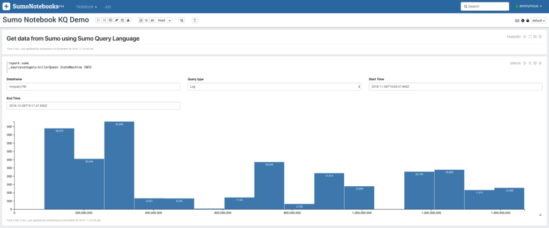The image size is (549, 228).
Task: Clone this note using the copy icon
Action: pyautogui.click(x=122, y=20)
